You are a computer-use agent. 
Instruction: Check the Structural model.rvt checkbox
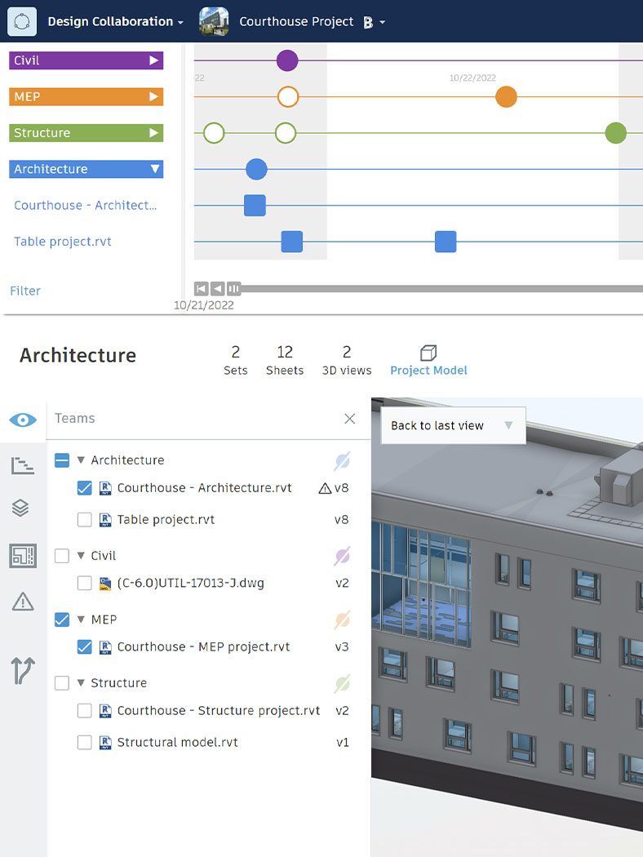(x=85, y=742)
